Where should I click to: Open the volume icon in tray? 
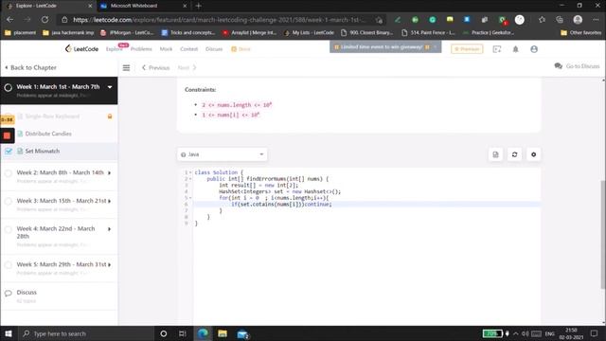click(x=526, y=333)
